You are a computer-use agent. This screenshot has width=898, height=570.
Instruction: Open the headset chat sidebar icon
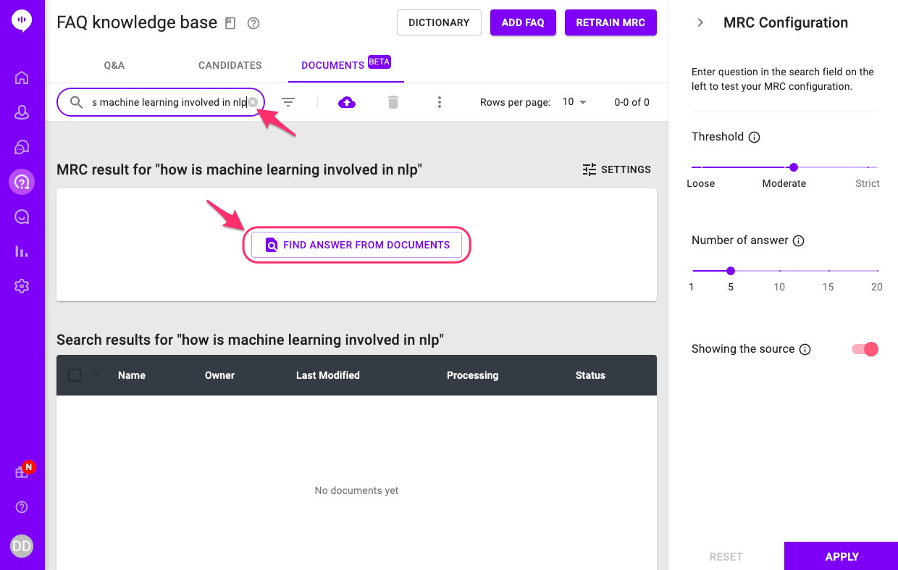(x=22, y=147)
